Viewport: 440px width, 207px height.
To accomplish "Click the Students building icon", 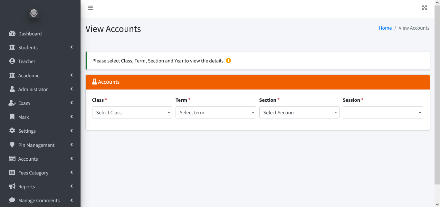I will pos(12,47).
